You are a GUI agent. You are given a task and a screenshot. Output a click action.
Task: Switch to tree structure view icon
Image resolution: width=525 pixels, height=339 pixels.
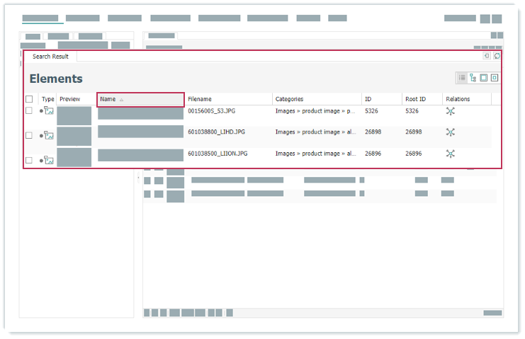(473, 78)
